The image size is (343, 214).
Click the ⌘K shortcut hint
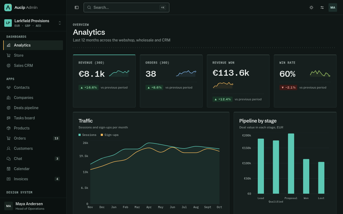pyautogui.click(x=163, y=7)
